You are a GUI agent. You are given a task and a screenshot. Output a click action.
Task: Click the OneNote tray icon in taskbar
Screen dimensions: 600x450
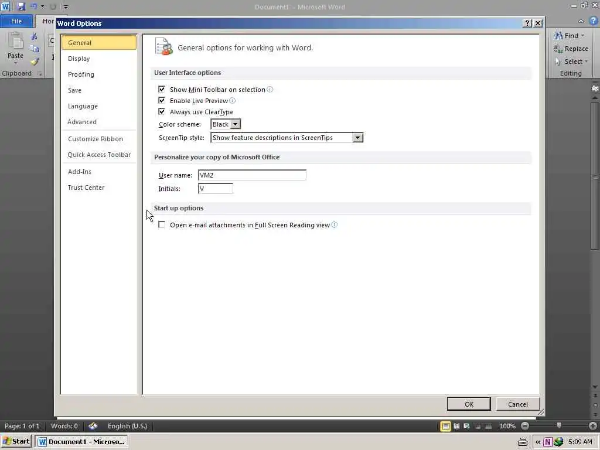548,442
